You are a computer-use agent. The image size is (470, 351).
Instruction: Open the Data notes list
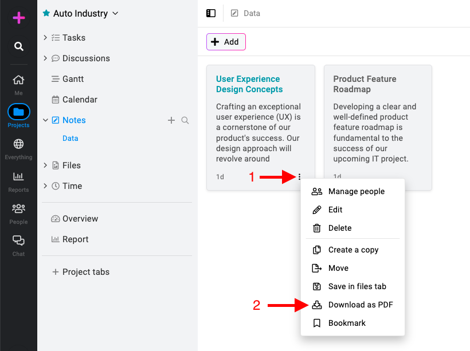tap(70, 139)
